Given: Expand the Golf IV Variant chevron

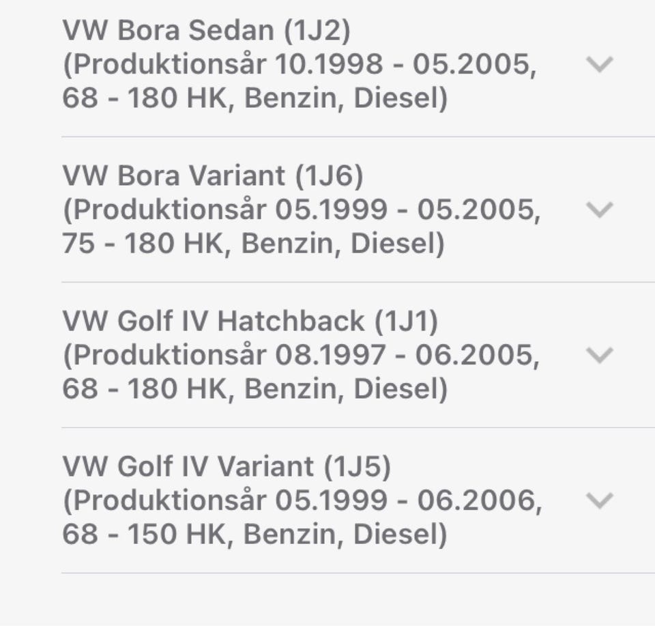Looking at the screenshot, I should 600,500.
